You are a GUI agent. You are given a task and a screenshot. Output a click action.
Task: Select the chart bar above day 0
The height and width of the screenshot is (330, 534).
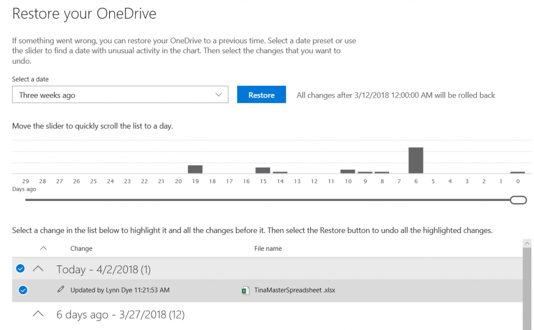point(517,173)
